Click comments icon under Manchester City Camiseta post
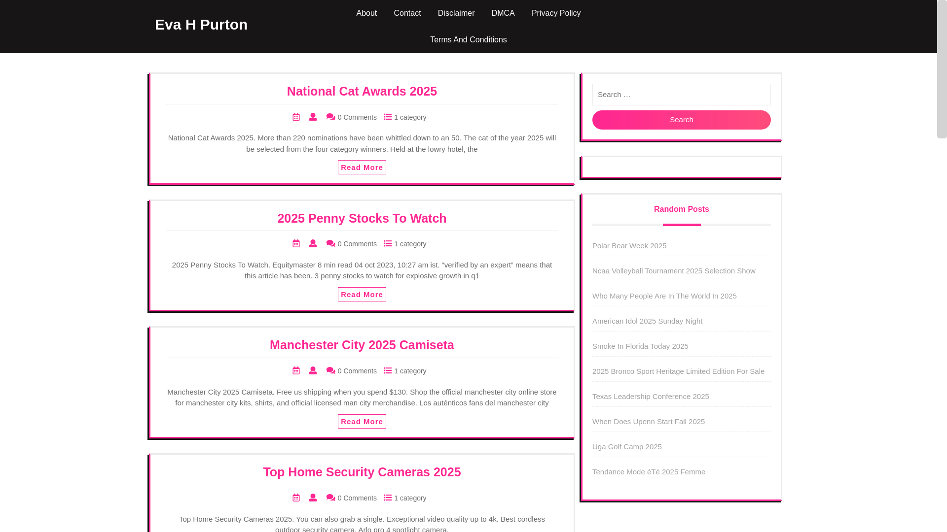947x532 pixels. coord(330,370)
